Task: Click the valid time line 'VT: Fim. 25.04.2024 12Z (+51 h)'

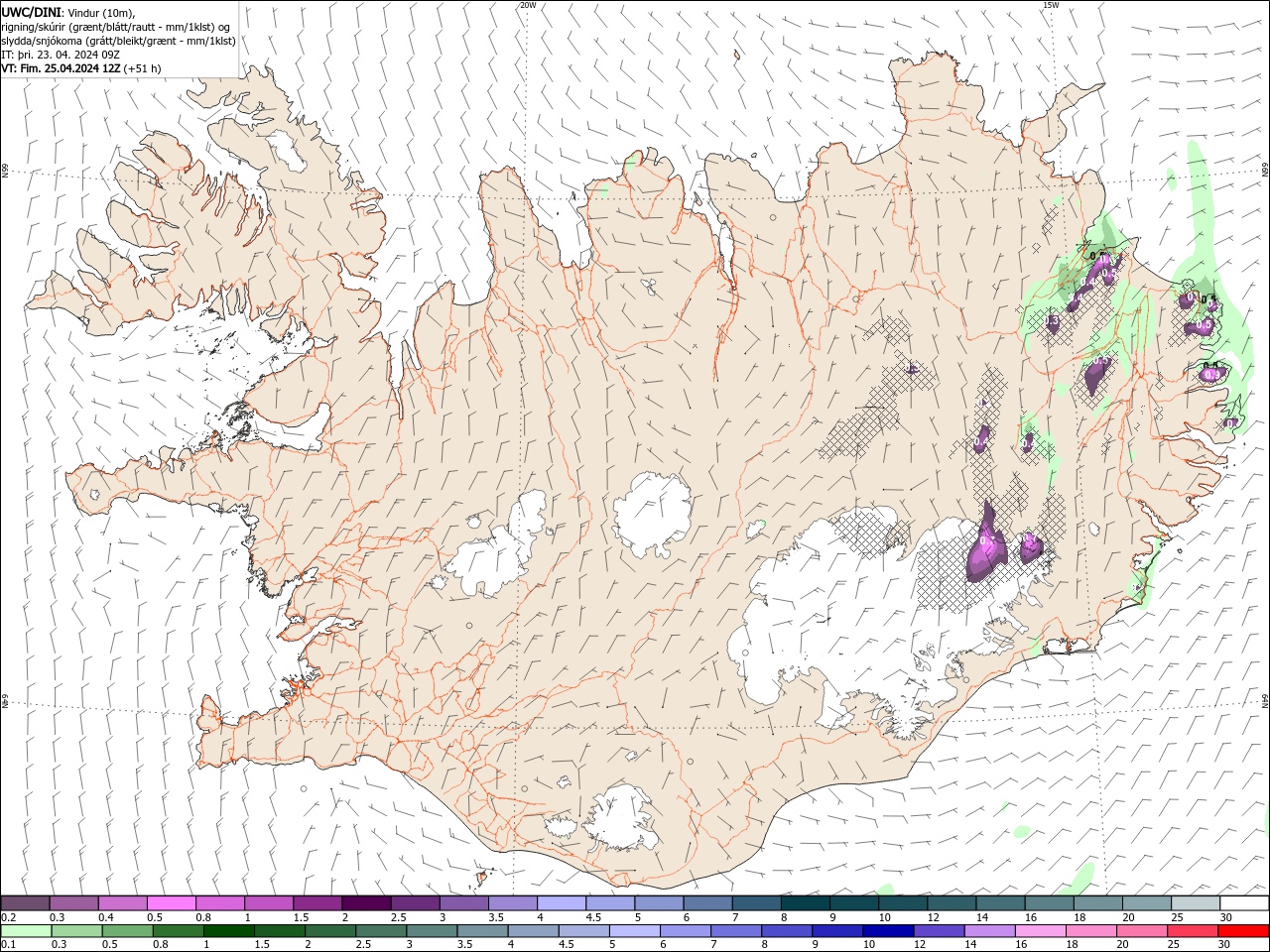Action: click(x=81, y=68)
